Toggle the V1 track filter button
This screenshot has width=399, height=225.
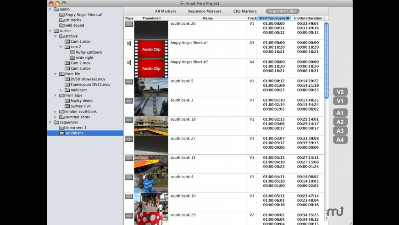tap(340, 101)
